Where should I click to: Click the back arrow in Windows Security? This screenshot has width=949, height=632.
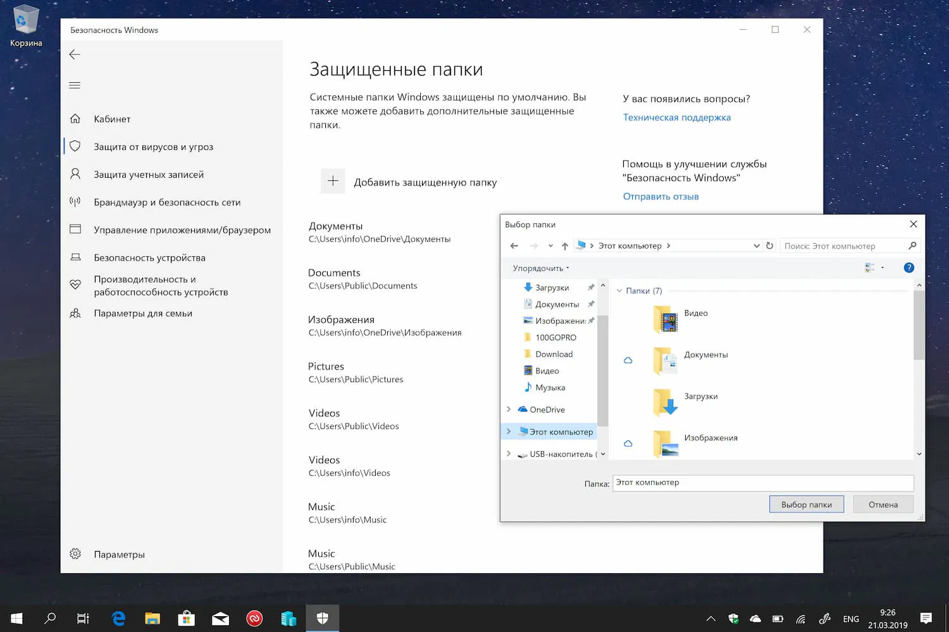[74, 54]
